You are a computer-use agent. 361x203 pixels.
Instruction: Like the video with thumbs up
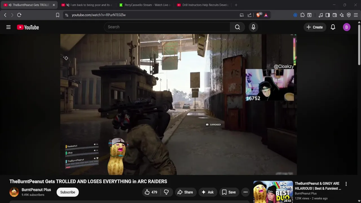pos(151,192)
